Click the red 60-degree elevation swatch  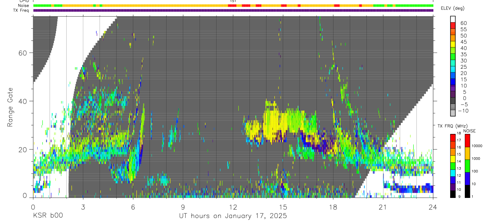tap(453, 25)
